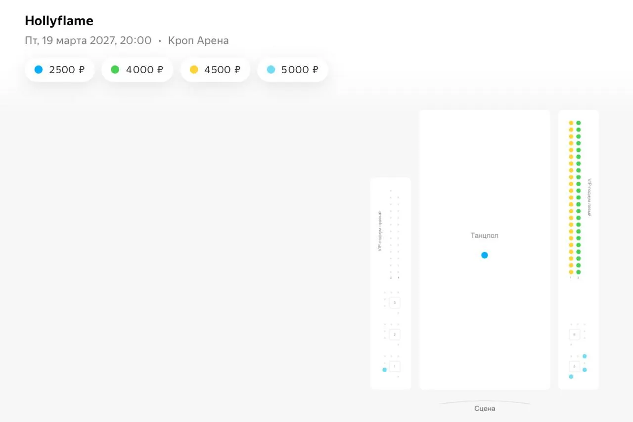633x422 pixels.
Task: Filter seats by the 5000 ₽ price
Action: point(292,70)
